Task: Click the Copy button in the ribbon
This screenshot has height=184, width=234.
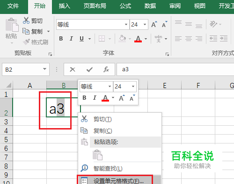Action: click(32, 31)
